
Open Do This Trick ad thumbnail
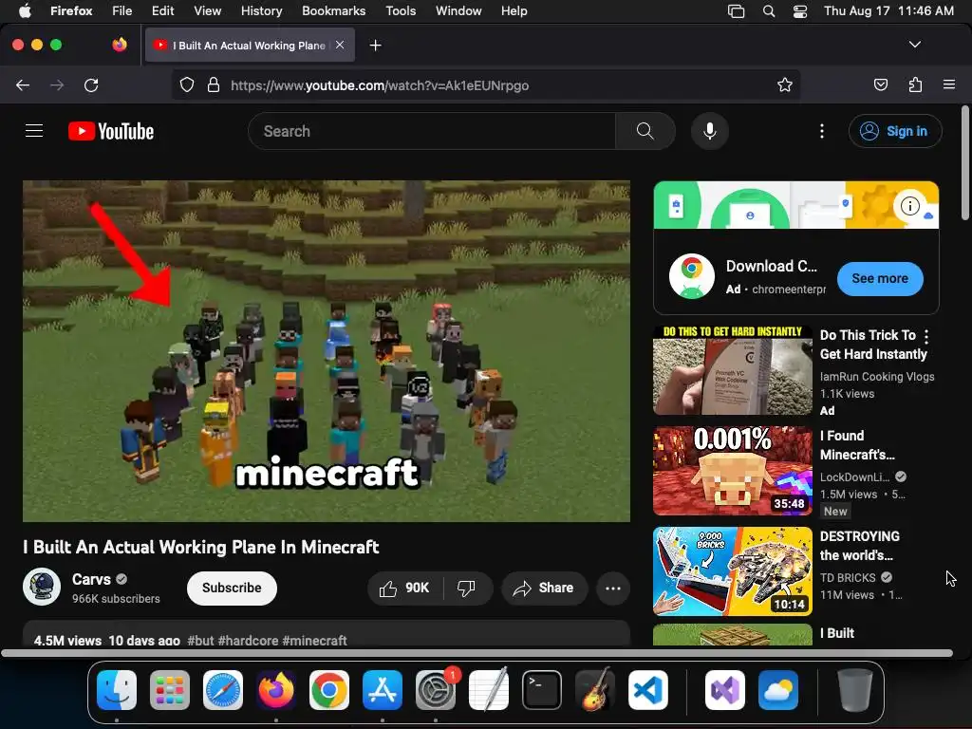coord(732,370)
